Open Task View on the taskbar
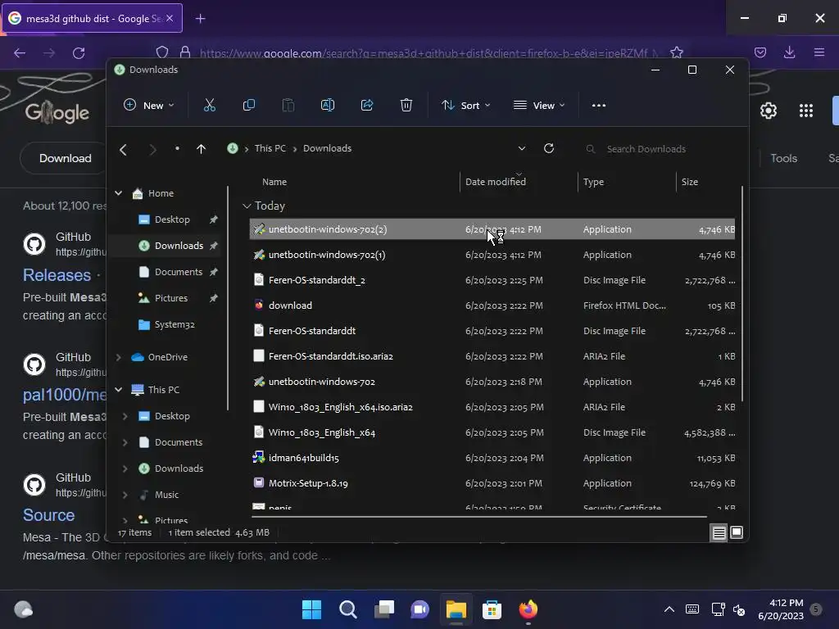Screen dimensions: 839x629 click(383, 609)
